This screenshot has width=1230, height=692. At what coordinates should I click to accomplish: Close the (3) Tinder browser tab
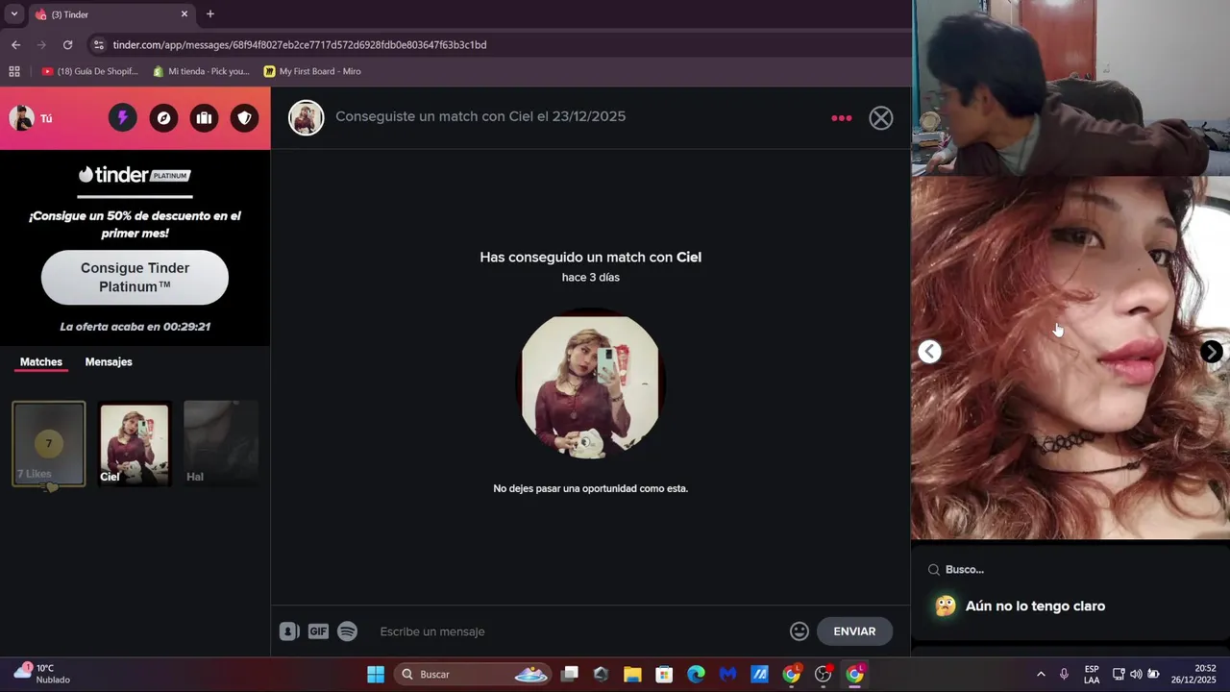(184, 14)
